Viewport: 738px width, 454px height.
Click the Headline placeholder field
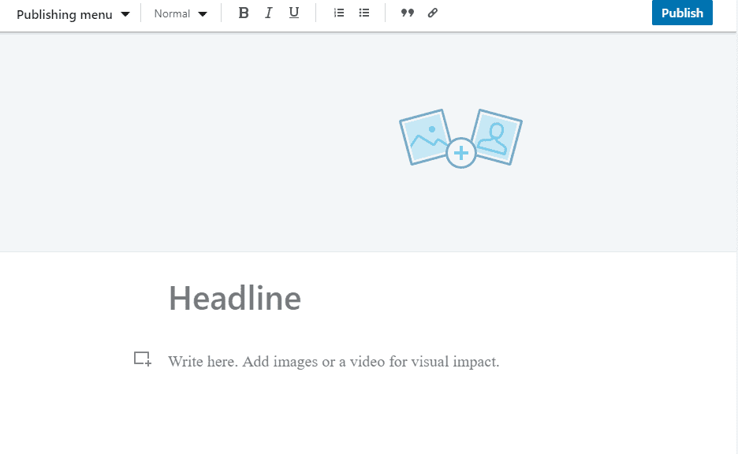[x=234, y=298]
